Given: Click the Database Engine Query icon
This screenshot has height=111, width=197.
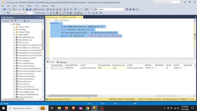Looking at the screenshot, I should [48, 10].
